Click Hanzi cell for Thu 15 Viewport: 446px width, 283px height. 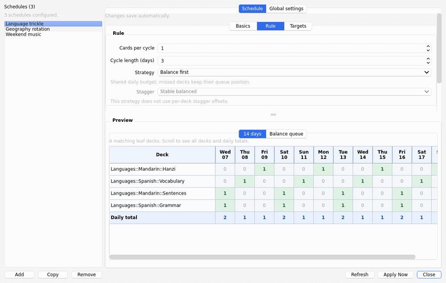(x=382, y=169)
